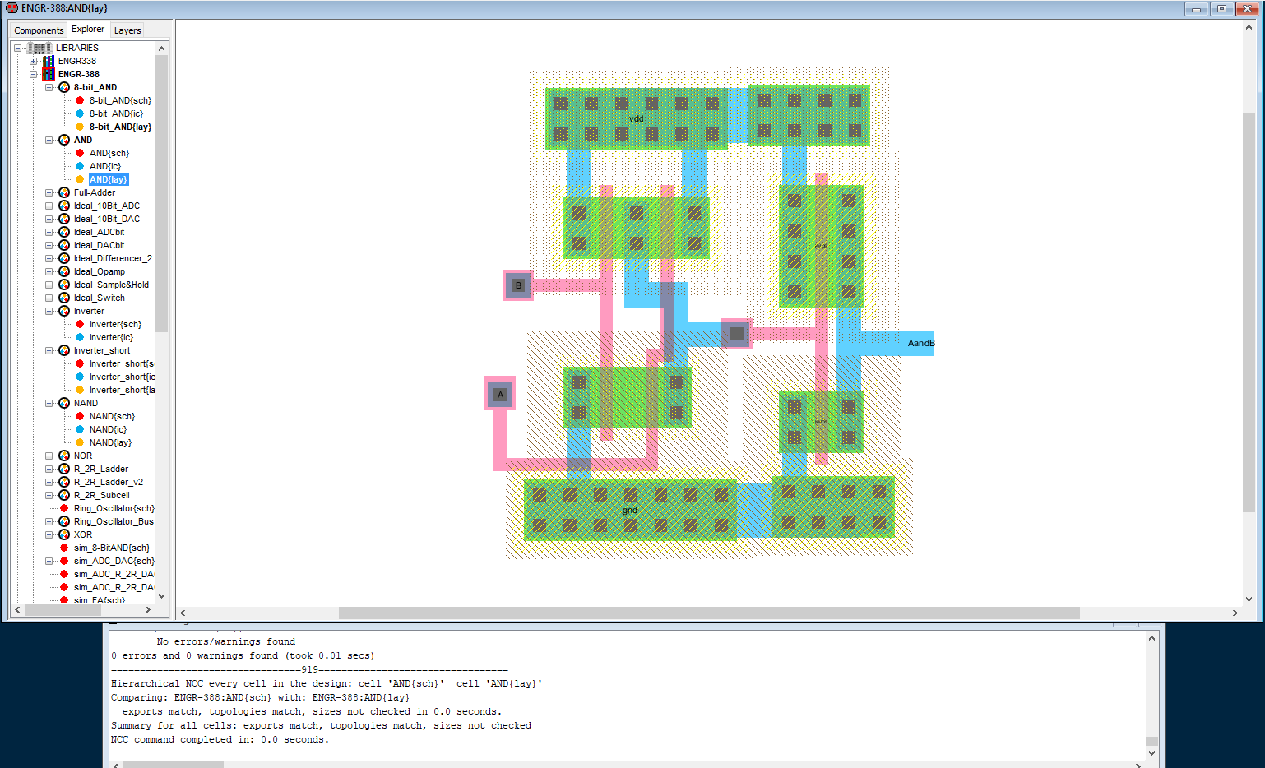Click the Ring_Oscillator{sch} red icon
Screen dimensions: 1265x768
coord(64,508)
